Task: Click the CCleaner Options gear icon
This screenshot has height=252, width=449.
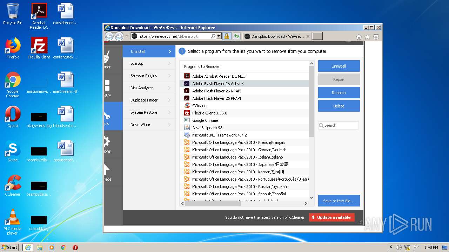Action: click(x=106, y=141)
